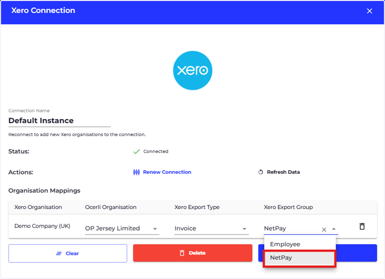Click the Ocerli Organisation column header
385x279 pixels.
tap(111, 207)
